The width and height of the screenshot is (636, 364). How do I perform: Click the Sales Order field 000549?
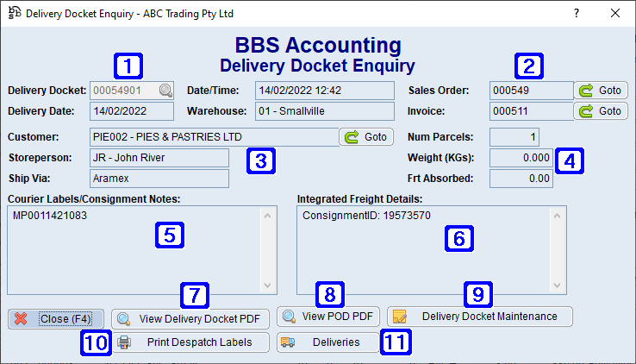pyautogui.click(x=532, y=90)
